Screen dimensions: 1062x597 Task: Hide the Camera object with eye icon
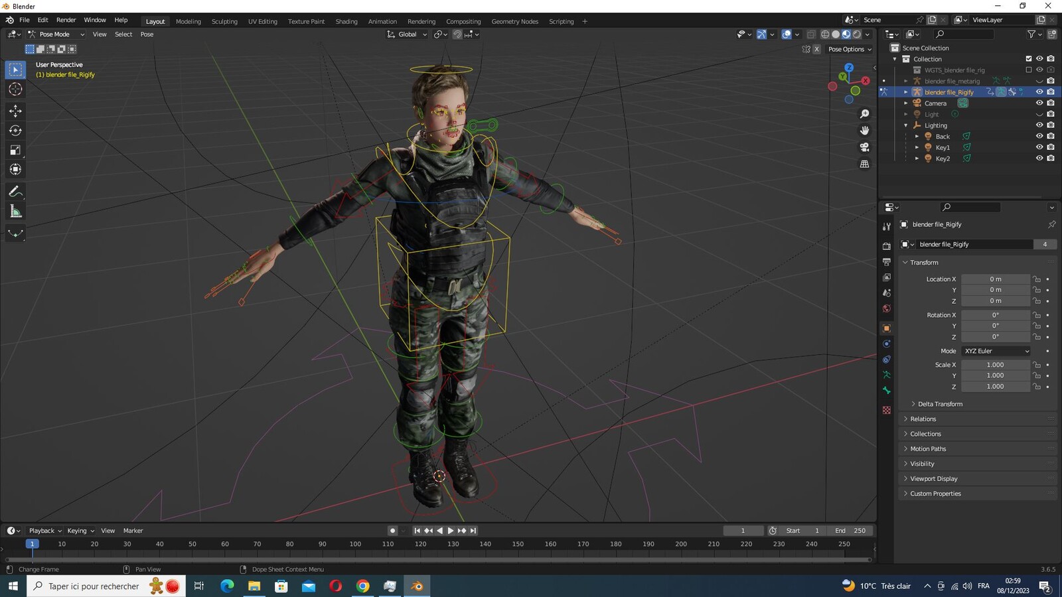coord(1039,103)
